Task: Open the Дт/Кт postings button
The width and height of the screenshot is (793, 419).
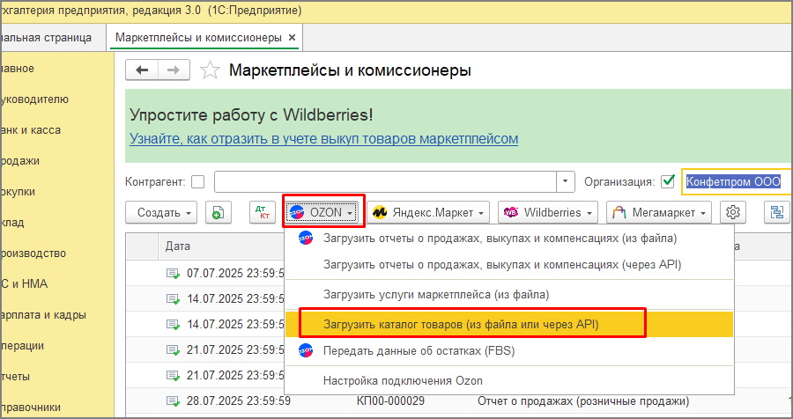Action: [x=263, y=213]
